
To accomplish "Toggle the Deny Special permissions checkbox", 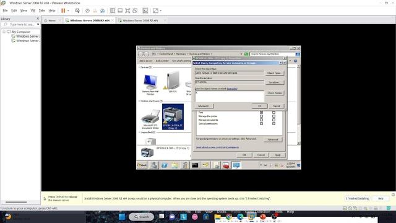I will [273, 124].
